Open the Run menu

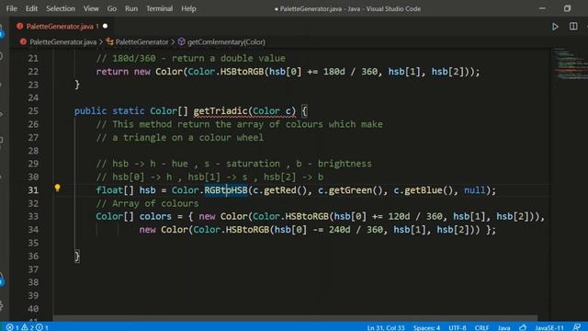(x=131, y=8)
